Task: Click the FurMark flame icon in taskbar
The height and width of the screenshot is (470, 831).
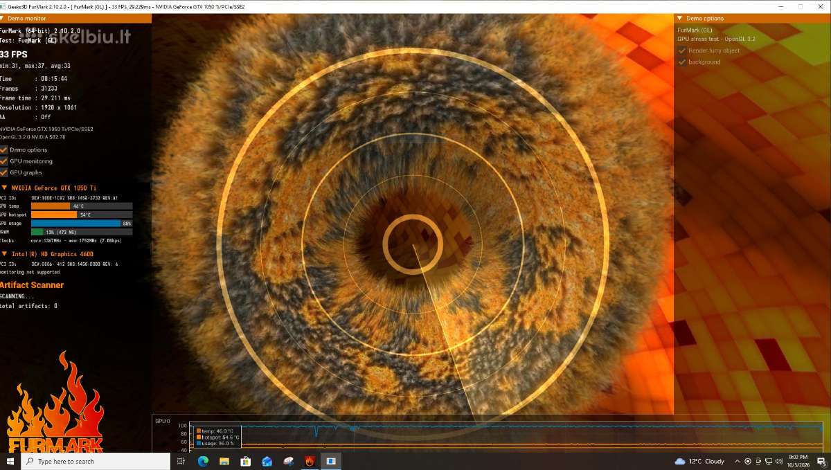Action: coord(310,461)
